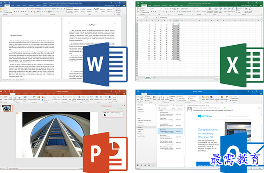
Task: Choose the yellow fill color in Excel
Action: (x=163, y=11)
